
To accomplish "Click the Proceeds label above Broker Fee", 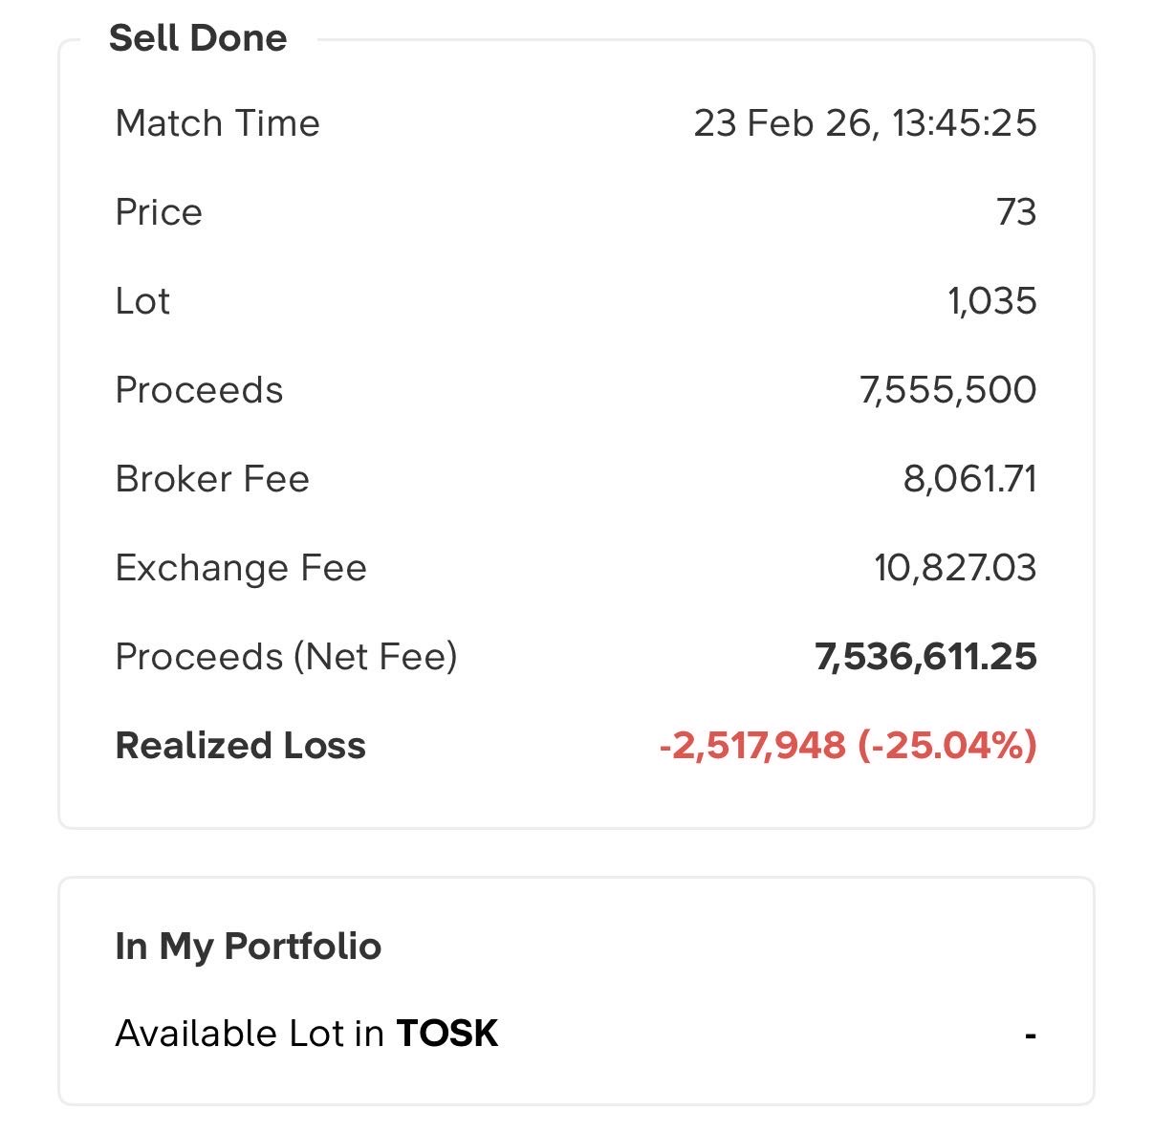I will tap(199, 390).
